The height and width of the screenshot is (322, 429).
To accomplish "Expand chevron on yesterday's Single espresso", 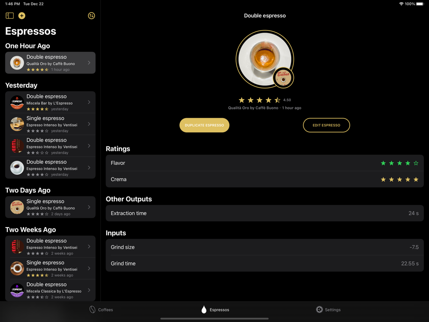I will (x=89, y=124).
